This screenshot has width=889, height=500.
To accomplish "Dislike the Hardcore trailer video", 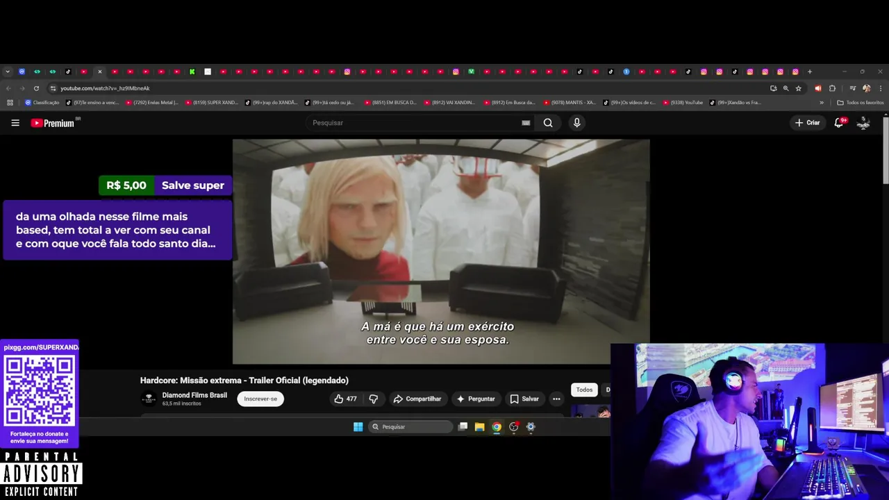I will click(x=374, y=399).
